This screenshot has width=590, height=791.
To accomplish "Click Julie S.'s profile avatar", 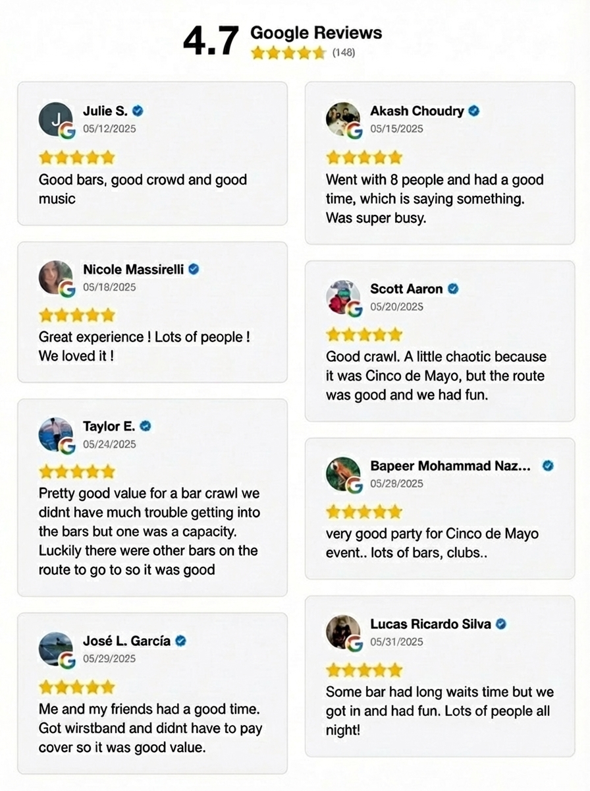I will point(55,119).
